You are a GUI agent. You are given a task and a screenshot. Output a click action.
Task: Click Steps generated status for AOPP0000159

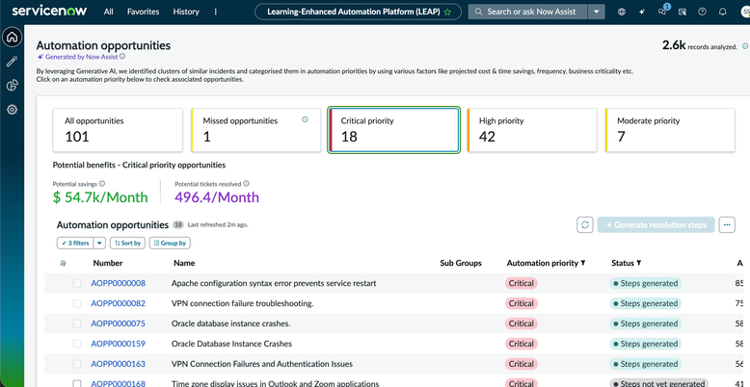tap(645, 344)
